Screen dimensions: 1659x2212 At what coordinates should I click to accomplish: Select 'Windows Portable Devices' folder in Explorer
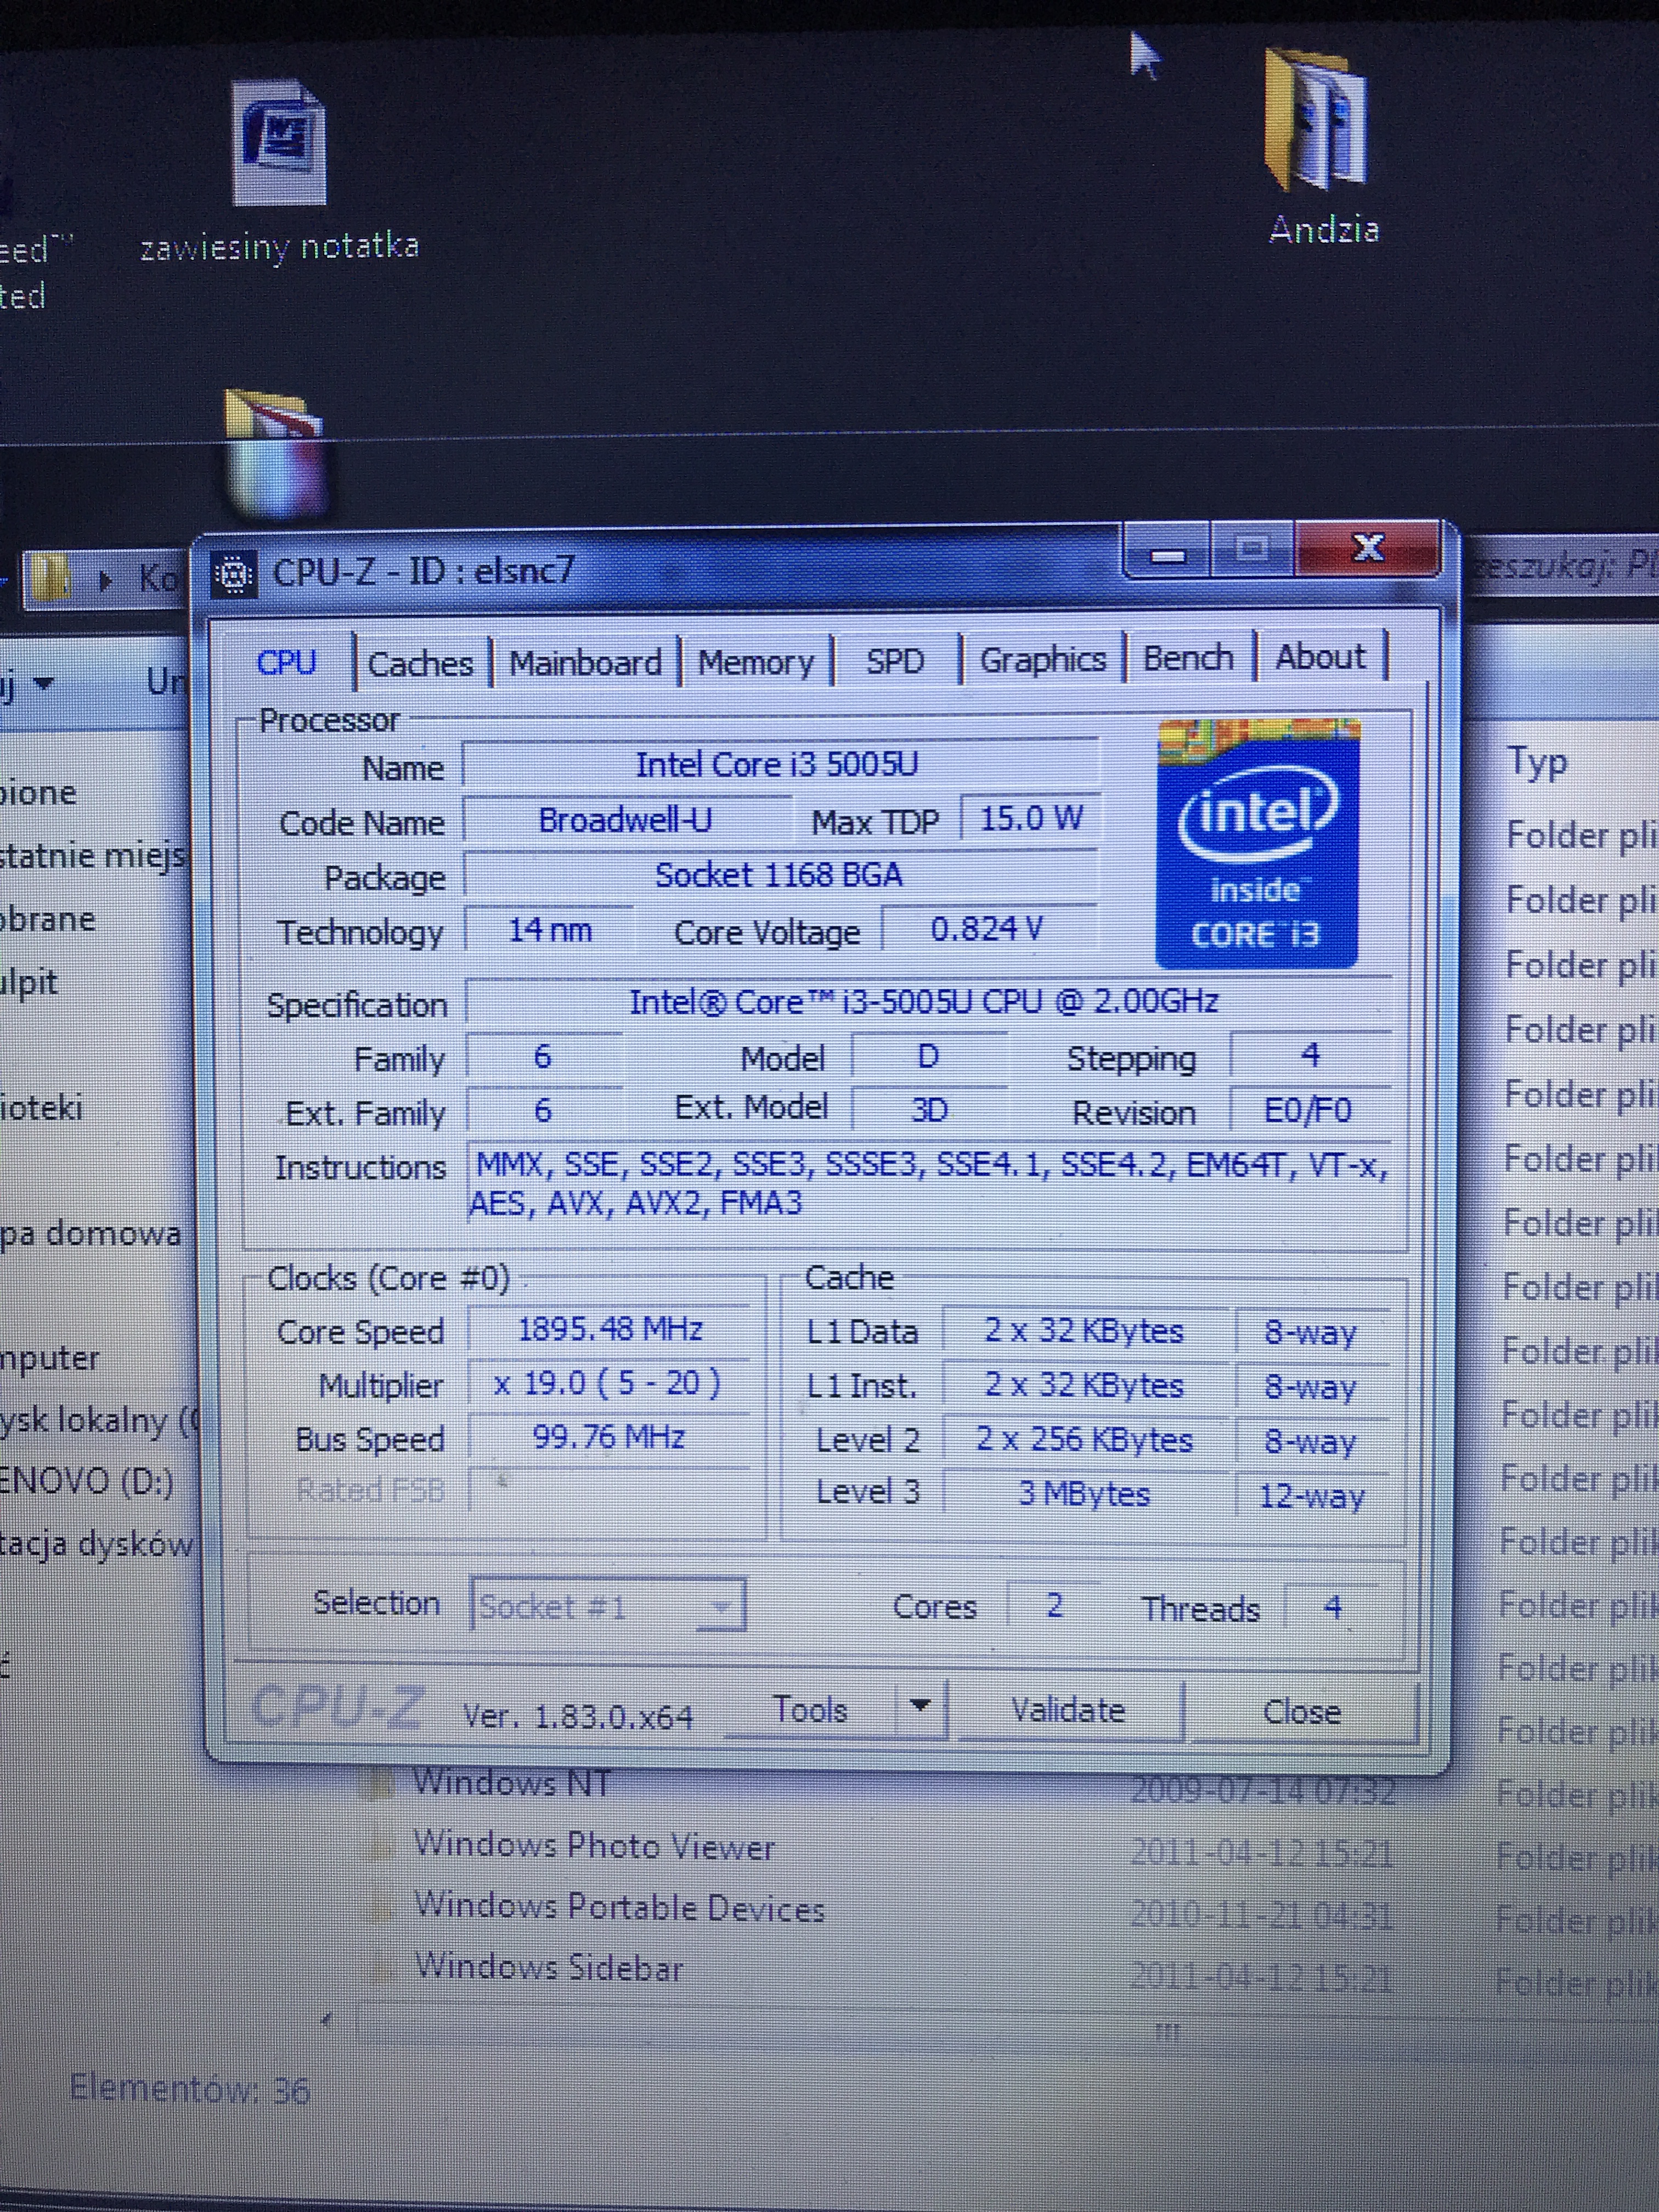coord(619,1908)
